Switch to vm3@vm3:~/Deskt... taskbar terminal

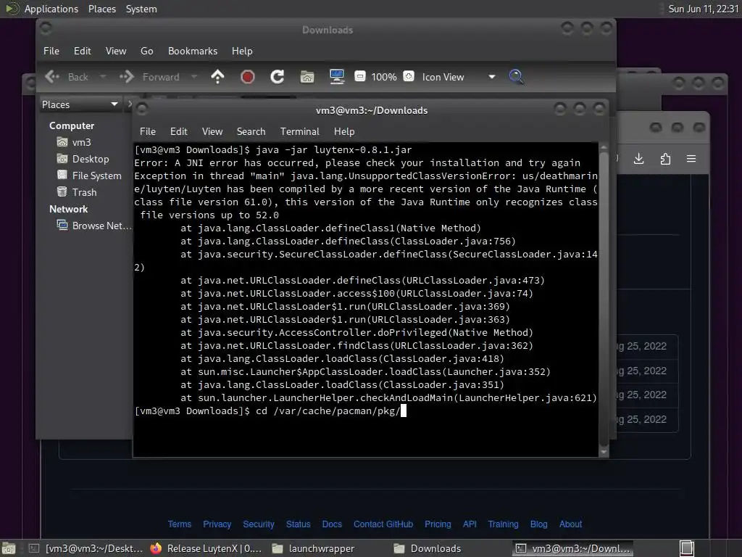tap(86, 548)
